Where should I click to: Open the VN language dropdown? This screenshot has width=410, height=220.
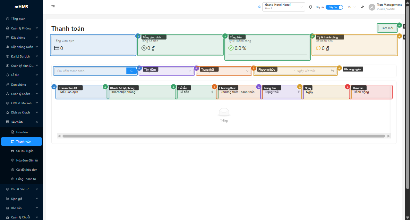click(352, 7)
